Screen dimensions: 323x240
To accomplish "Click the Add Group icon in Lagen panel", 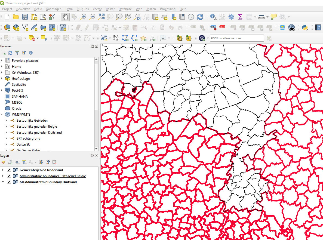I will (10, 162).
